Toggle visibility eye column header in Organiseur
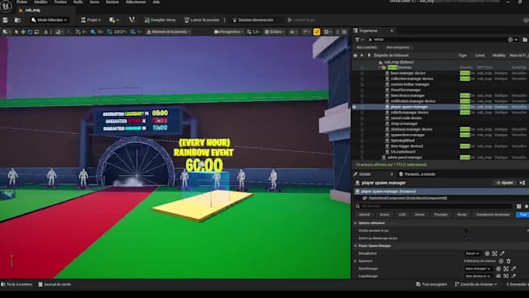The width and height of the screenshot is (529, 298). pyautogui.click(x=356, y=55)
